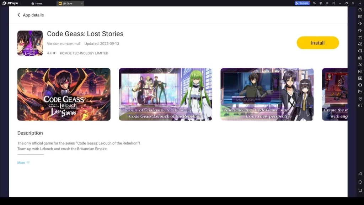
Task: Collapse the sidebar with the double chevron
Action: click(x=360, y=3)
